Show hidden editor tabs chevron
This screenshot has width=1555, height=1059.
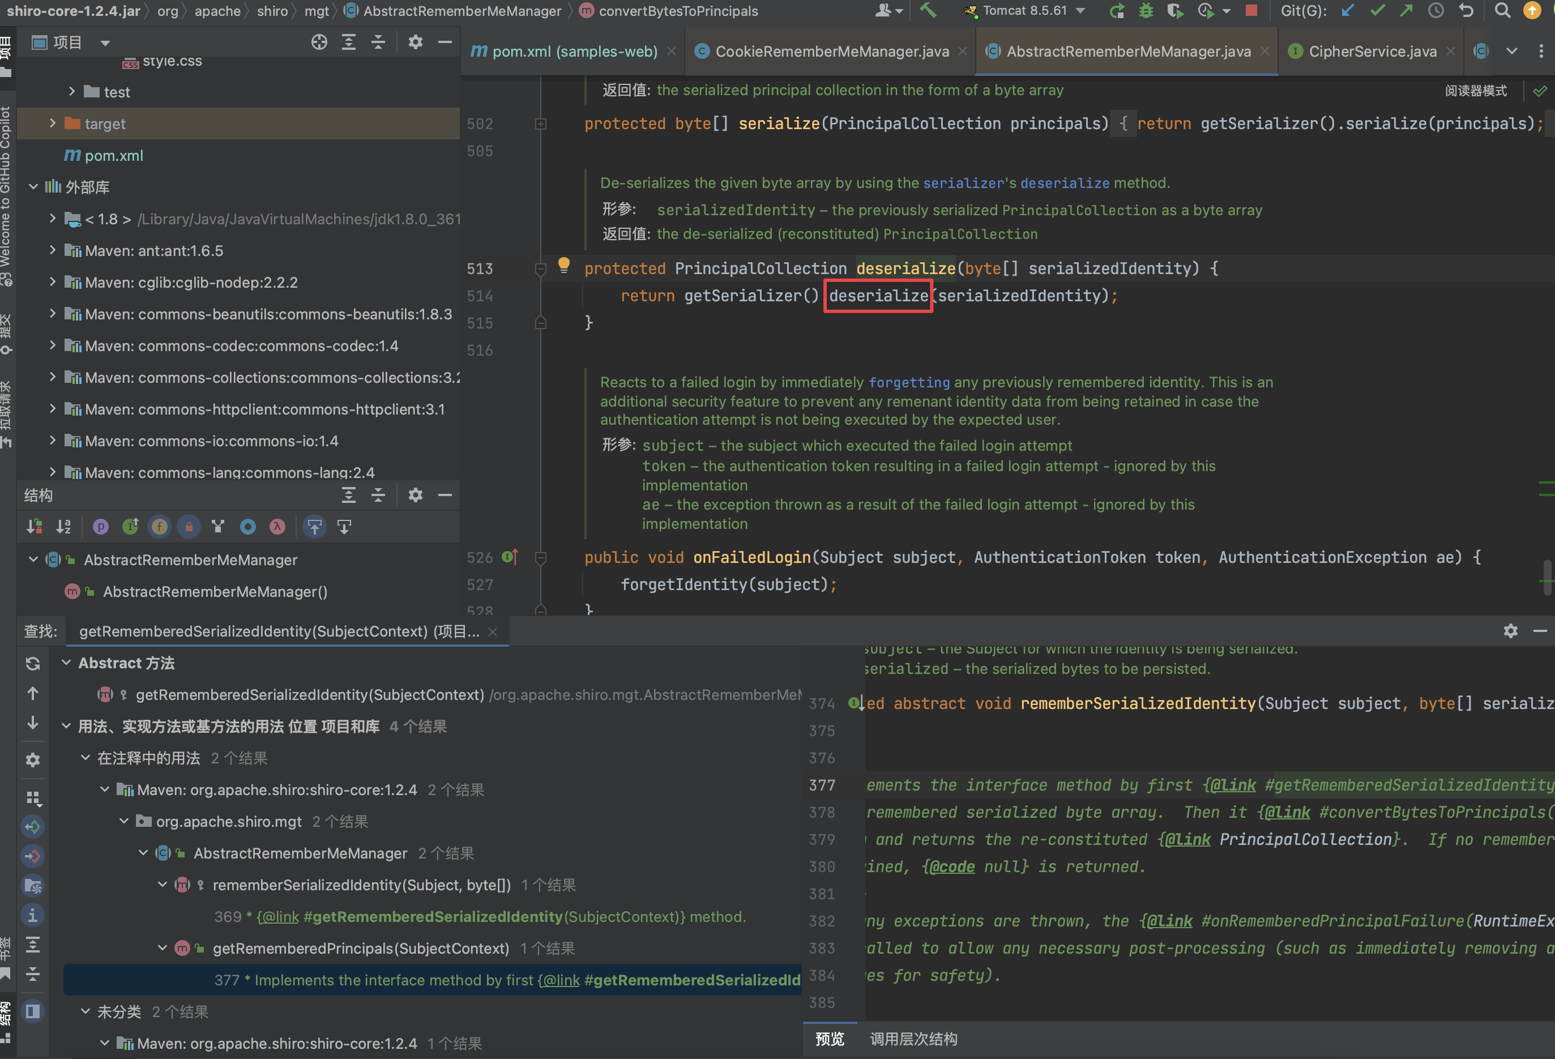tap(1511, 51)
